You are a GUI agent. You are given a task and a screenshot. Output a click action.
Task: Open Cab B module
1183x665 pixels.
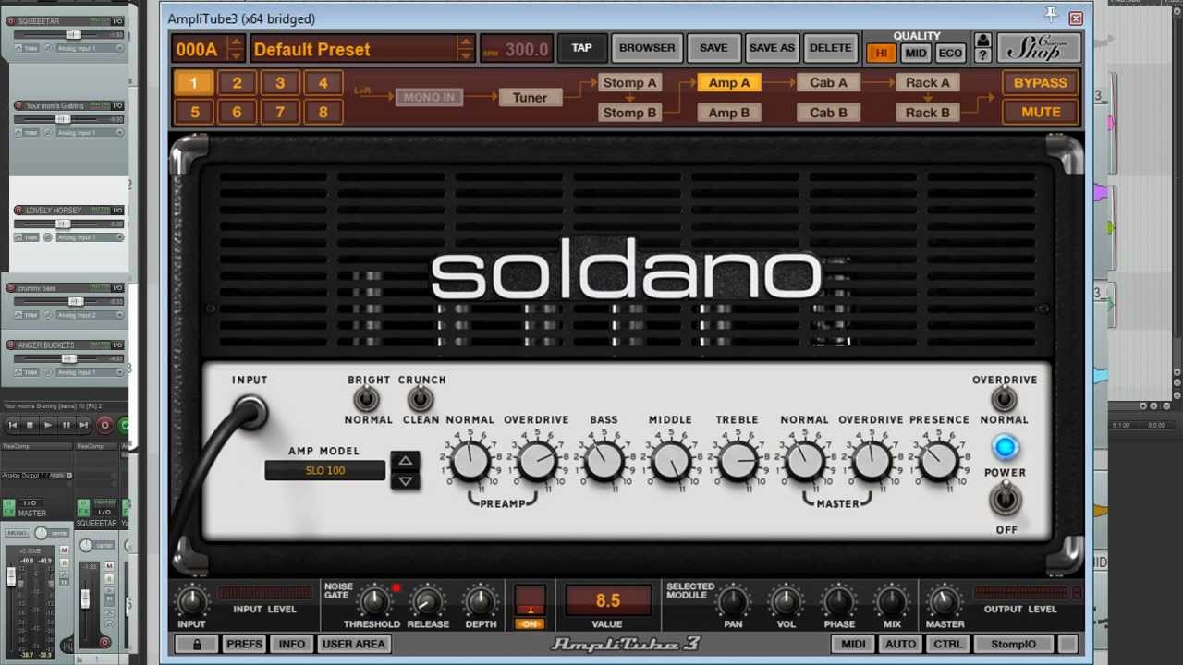click(x=828, y=113)
